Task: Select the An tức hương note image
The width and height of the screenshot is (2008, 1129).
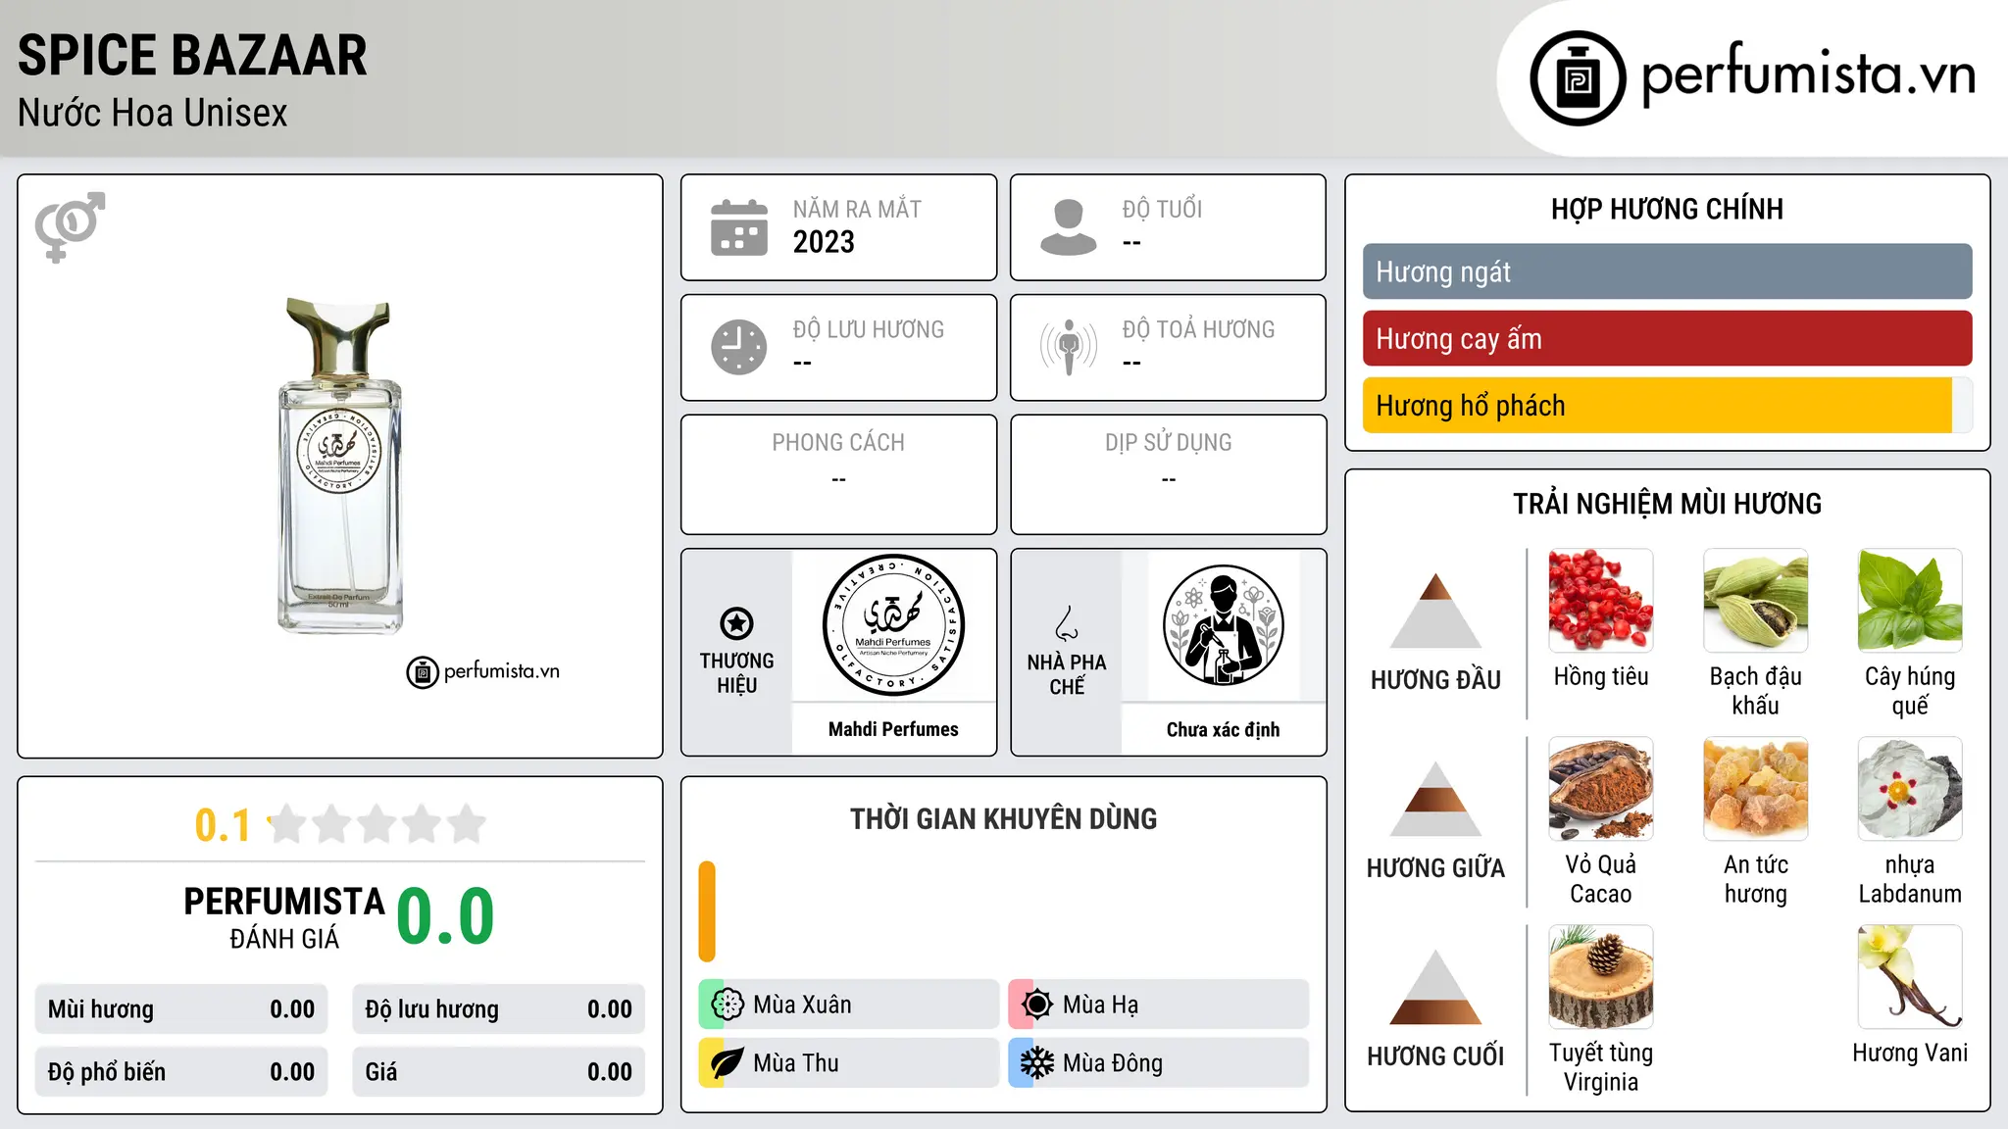Action: point(1756,788)
